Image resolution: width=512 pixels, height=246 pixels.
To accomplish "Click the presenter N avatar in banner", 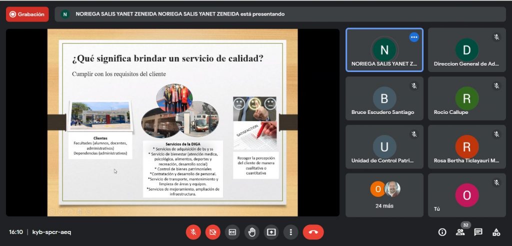I will (65, 14).
